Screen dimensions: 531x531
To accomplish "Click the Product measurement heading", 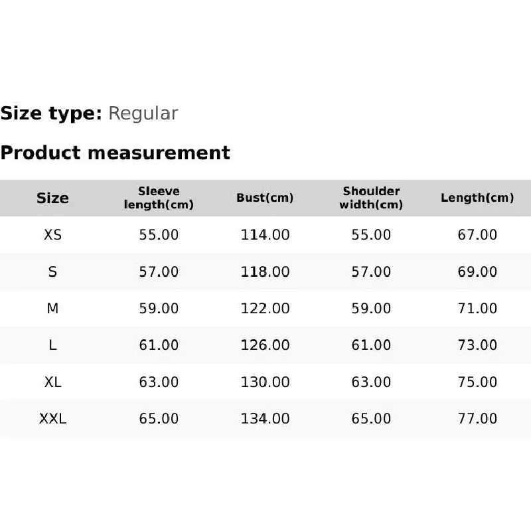I will [115, 153].
